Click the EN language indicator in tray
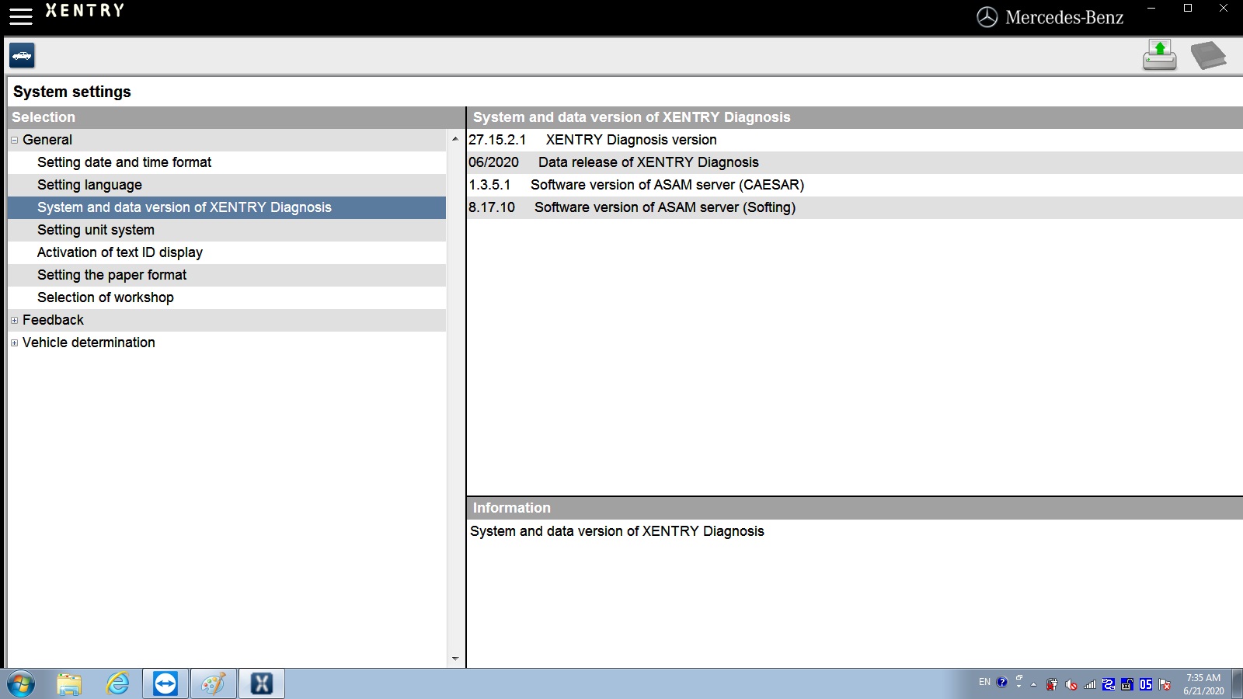1243x699 pixels. pos(984,682)
